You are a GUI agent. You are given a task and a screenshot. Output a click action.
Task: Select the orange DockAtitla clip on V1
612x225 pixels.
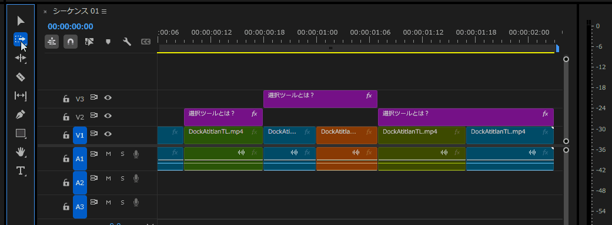click(x=347, y=135)
